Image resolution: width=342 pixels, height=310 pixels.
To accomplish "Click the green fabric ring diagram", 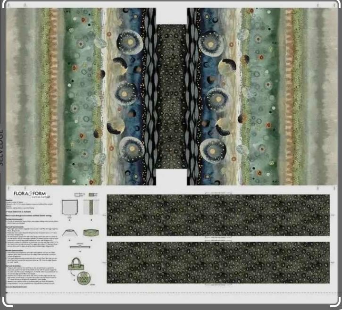I will [x=90, y=233].
